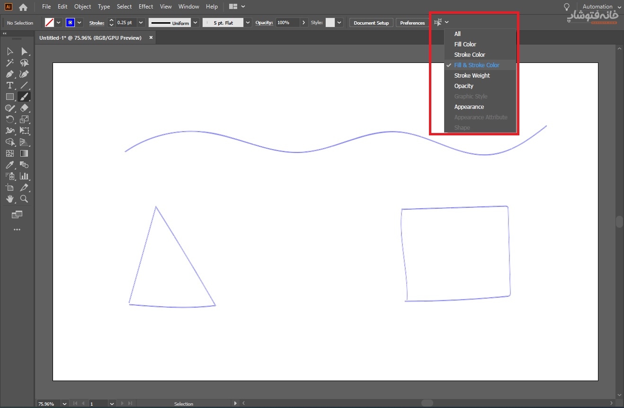Choose the Line Segment tool
Viewport: 624px width, 408px height.
(x=24, y=85)
